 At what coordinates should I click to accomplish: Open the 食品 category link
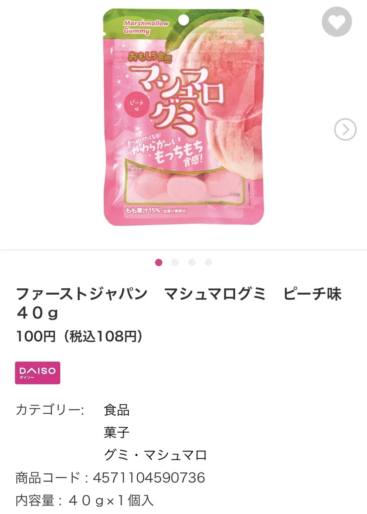[116, 410]
